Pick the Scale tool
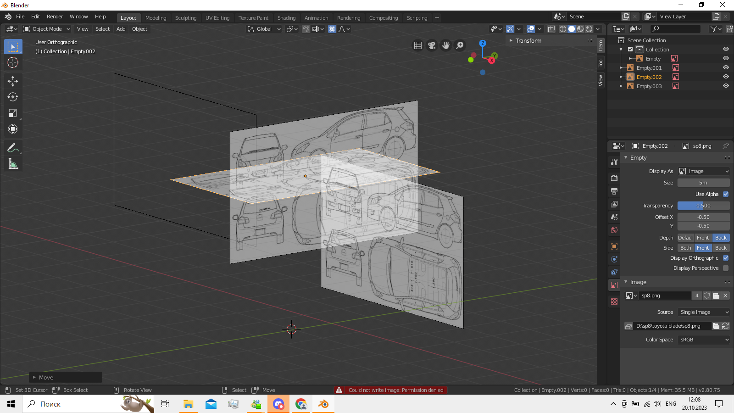 (13, 113)
